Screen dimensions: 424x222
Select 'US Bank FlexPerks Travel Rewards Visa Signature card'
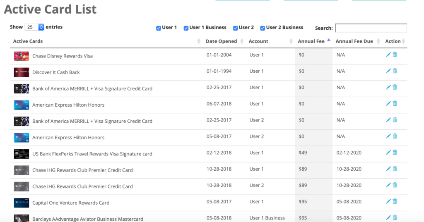coord(92,154)
